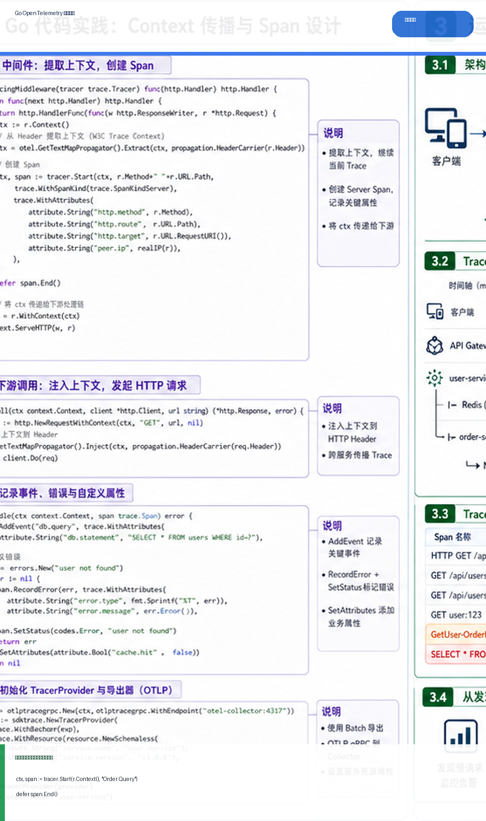Image resolution: width=486 pixels, height=821 pixels.
Task: Click 'defer span.End()' in the bottom caption overlay
Action: [x=37, y=794]
